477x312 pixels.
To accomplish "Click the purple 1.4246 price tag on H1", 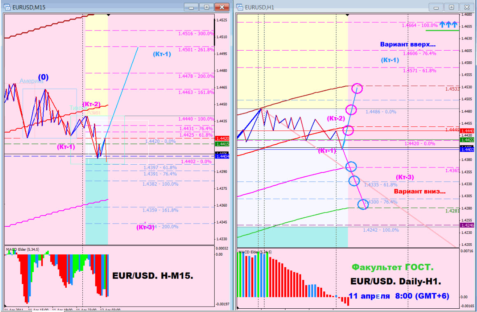I will (467, 225).
